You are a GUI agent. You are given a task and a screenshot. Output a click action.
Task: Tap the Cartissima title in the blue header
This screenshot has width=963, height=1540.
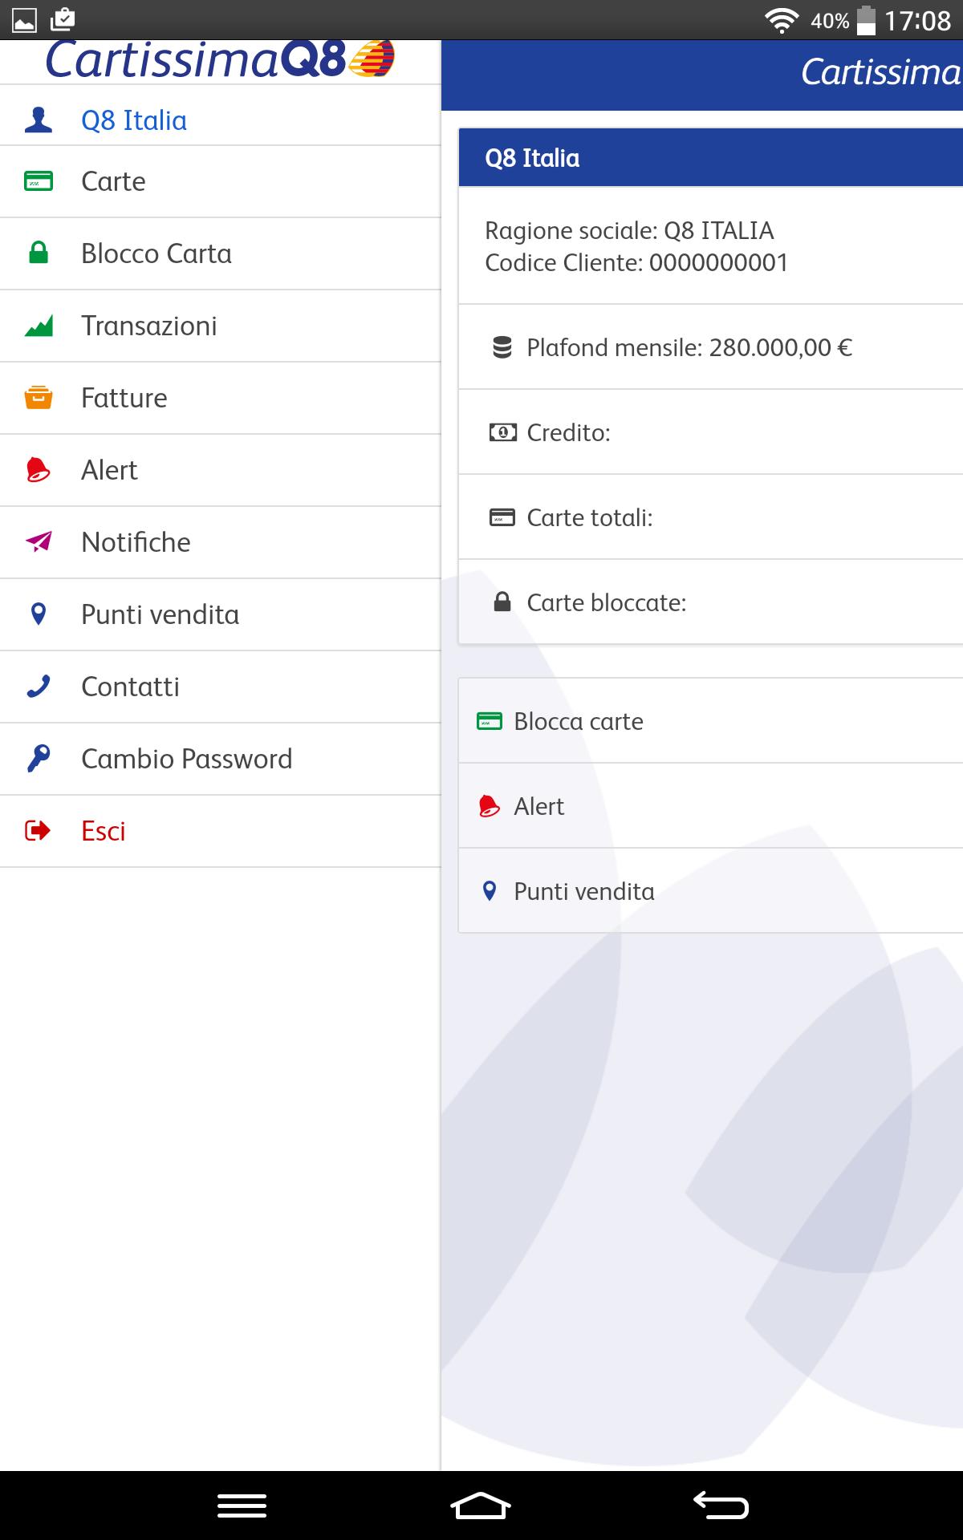(881, 72)
